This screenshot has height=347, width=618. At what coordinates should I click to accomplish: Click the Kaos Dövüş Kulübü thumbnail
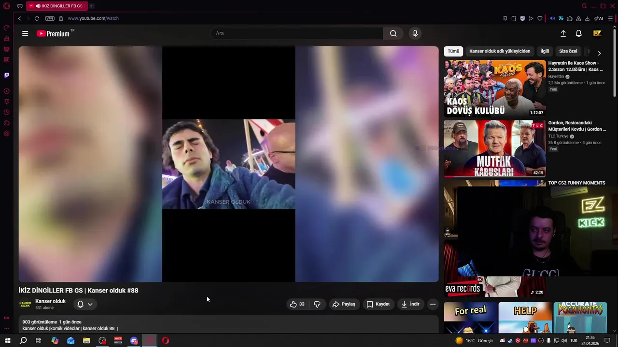[495, 88]
